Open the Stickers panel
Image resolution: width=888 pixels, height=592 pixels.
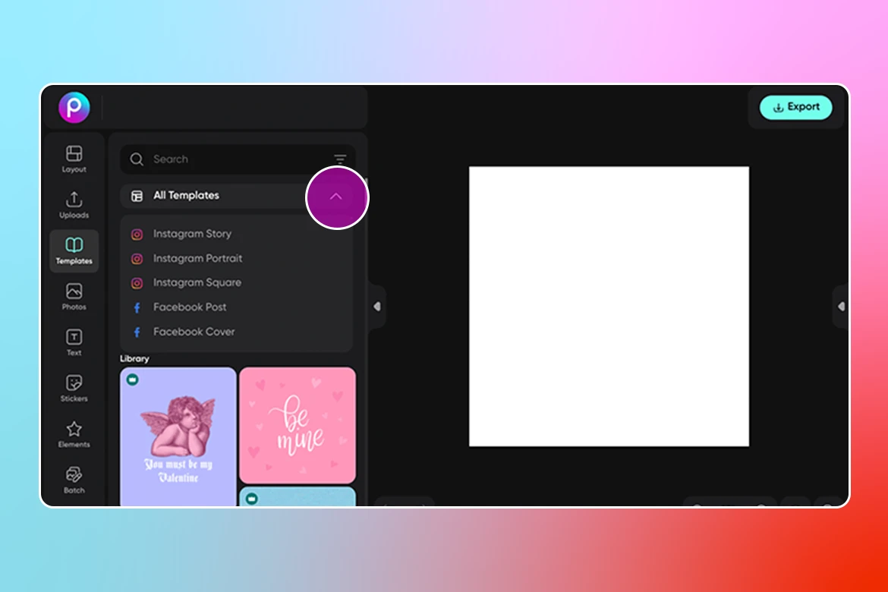(74, 389)
